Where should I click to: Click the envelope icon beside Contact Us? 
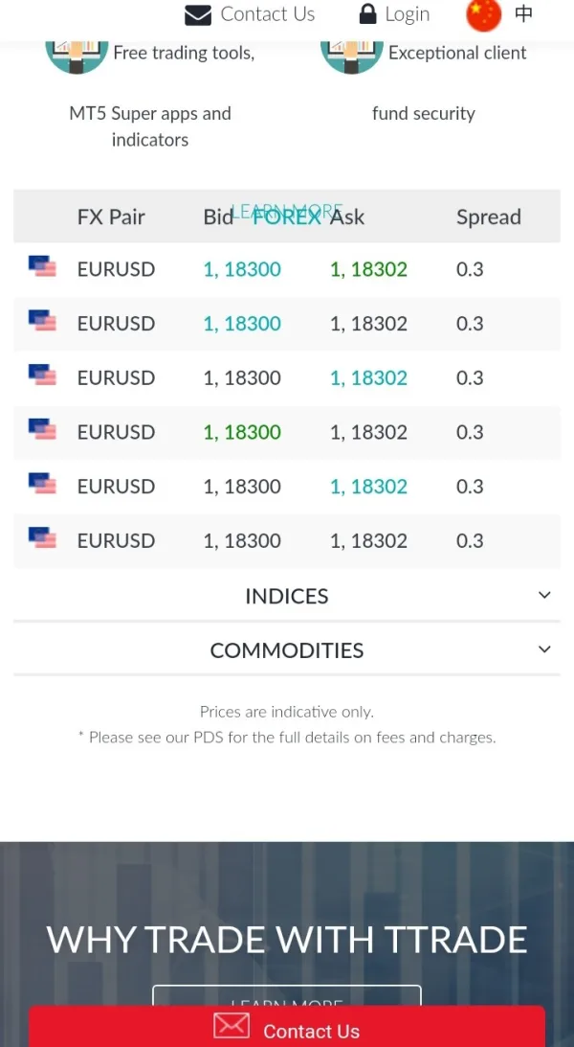(x=198, y=14)
